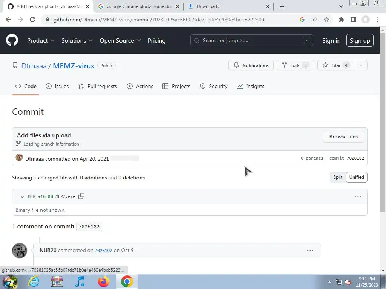Click the Dfmaaa committer name
This screenshot has height=289, width=386.
pyautogui.click(x=34, y=159)
